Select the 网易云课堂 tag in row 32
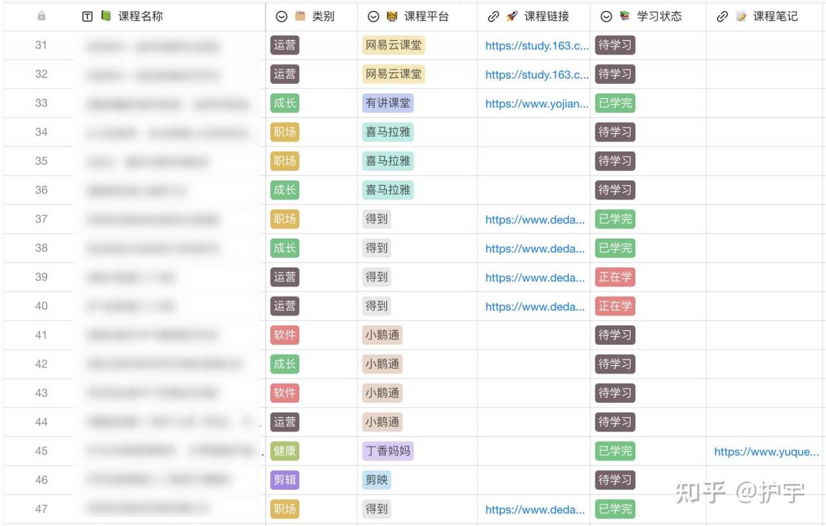 [x=394, y=74]
